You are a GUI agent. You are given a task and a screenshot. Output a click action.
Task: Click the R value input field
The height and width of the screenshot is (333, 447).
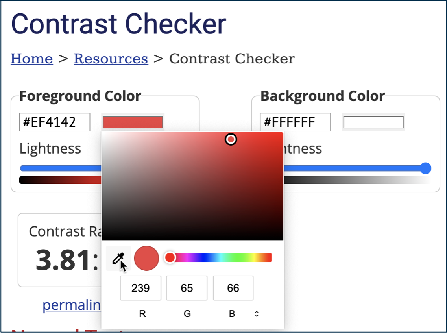(x=140, y=288)
